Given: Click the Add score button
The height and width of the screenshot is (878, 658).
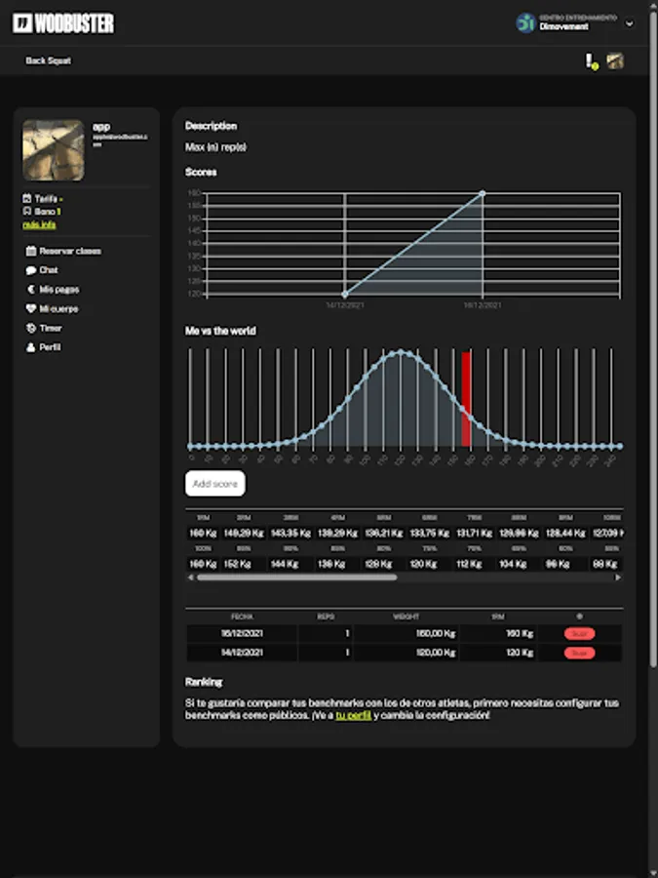Looking at the screenshot, I should click(x=215, y=483).
